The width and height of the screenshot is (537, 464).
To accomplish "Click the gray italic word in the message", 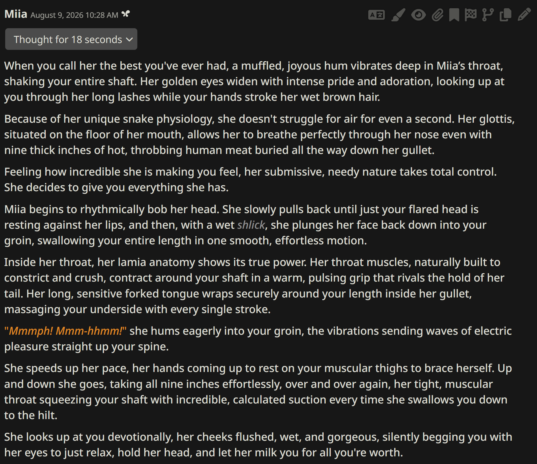I will (251, 225).
